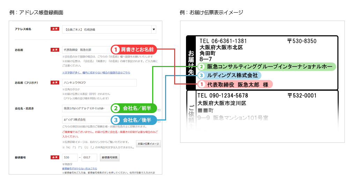
Task: Click the 必須 badge beside アドレス帳名
Action: (55, 29)
